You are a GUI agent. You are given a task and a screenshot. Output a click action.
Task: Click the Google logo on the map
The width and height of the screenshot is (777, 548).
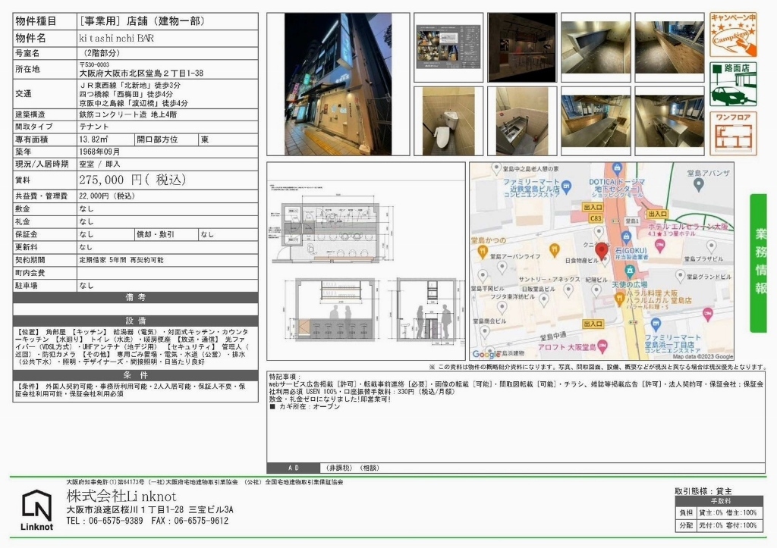pos(486,354)
